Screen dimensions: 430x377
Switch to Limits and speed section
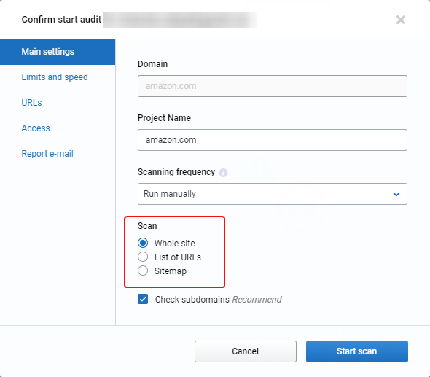pos(55,77)
